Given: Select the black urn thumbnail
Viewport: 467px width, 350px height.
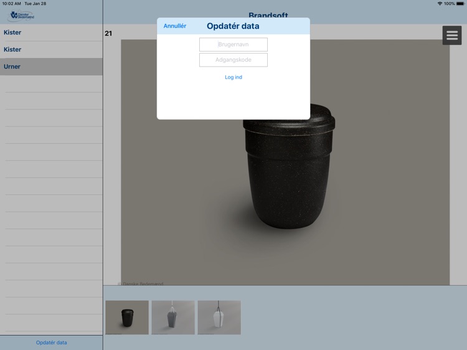Looking at the screenshot, I should pyautogui.click(x=127, y=318).
